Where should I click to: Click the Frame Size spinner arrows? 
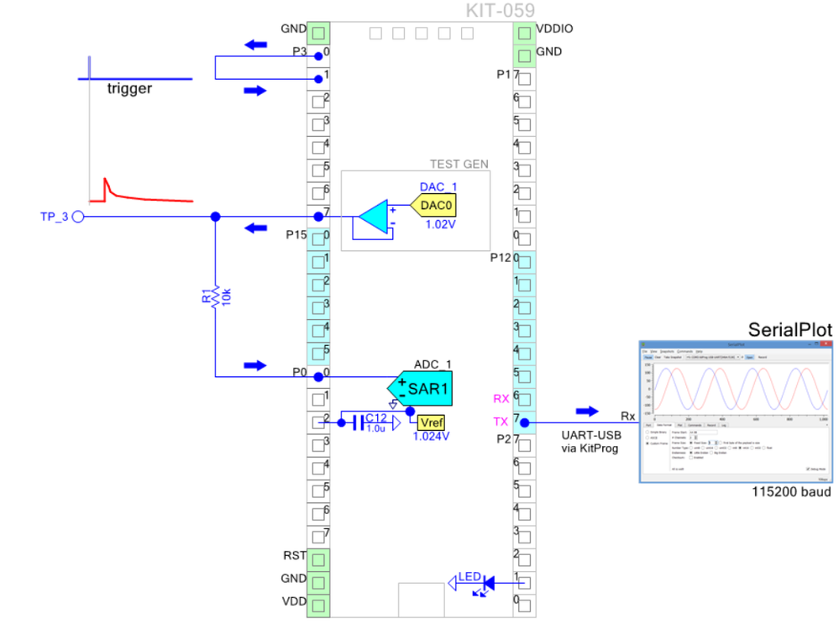tap(716, 443)
